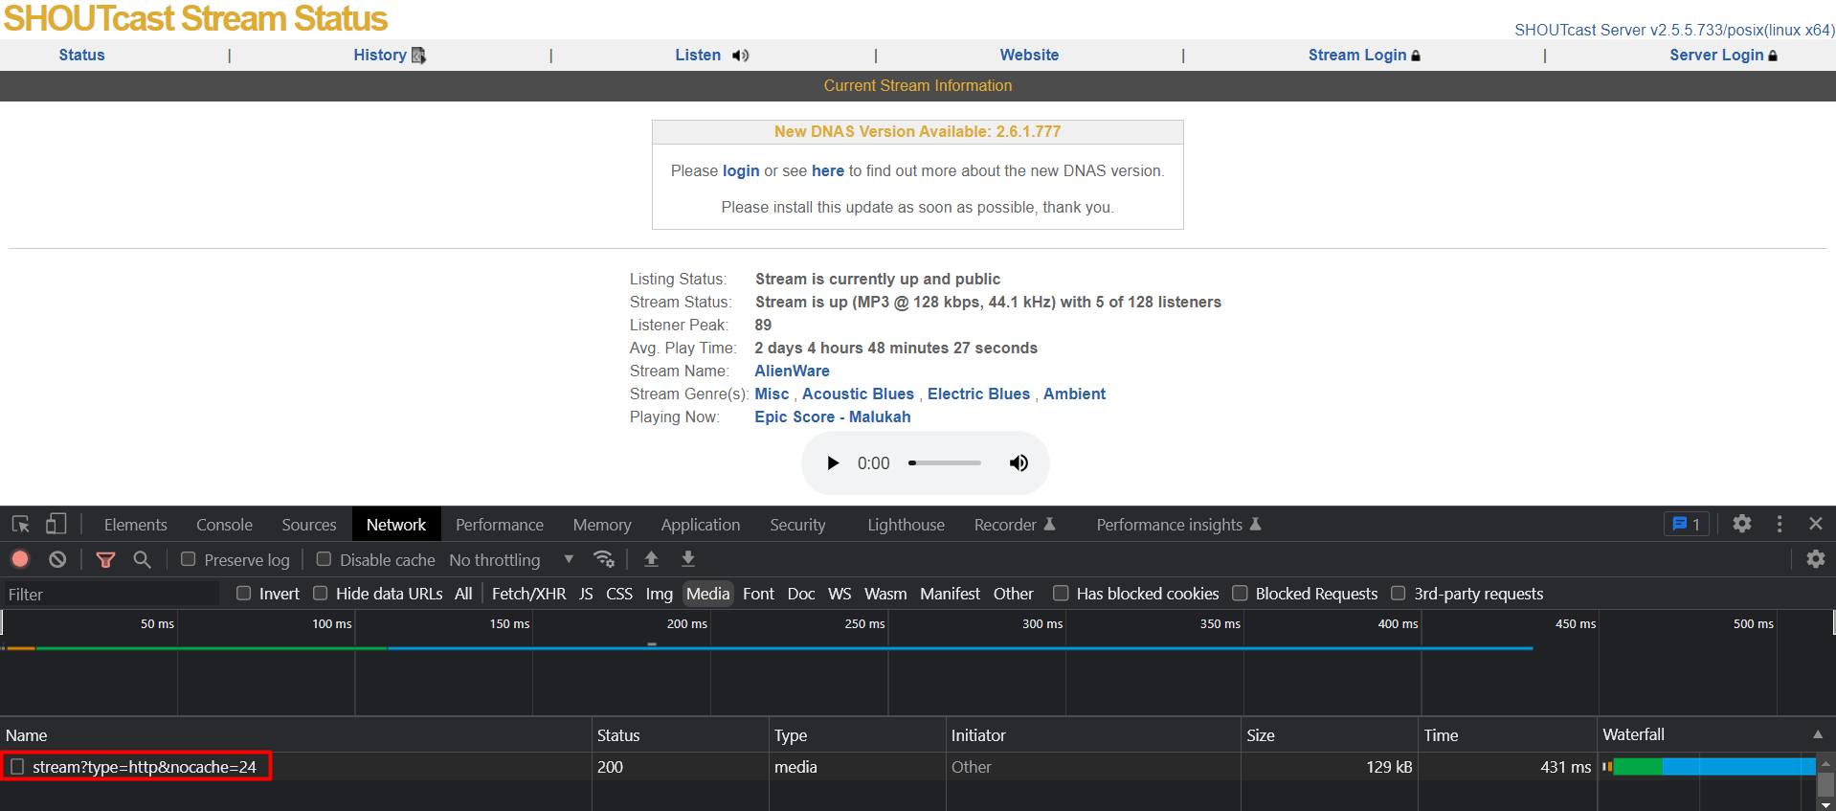Export HAR file with download arrow

(687, 559)
